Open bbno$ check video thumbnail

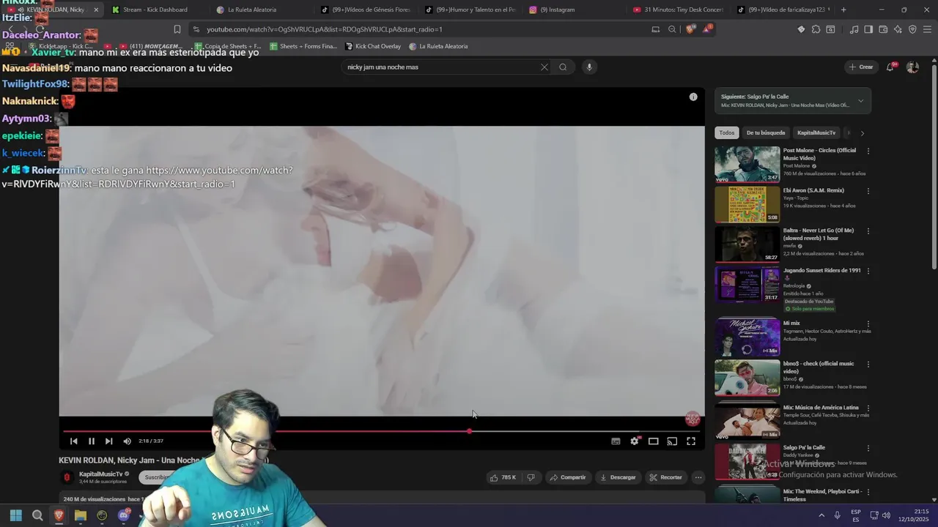click(747, 377)
